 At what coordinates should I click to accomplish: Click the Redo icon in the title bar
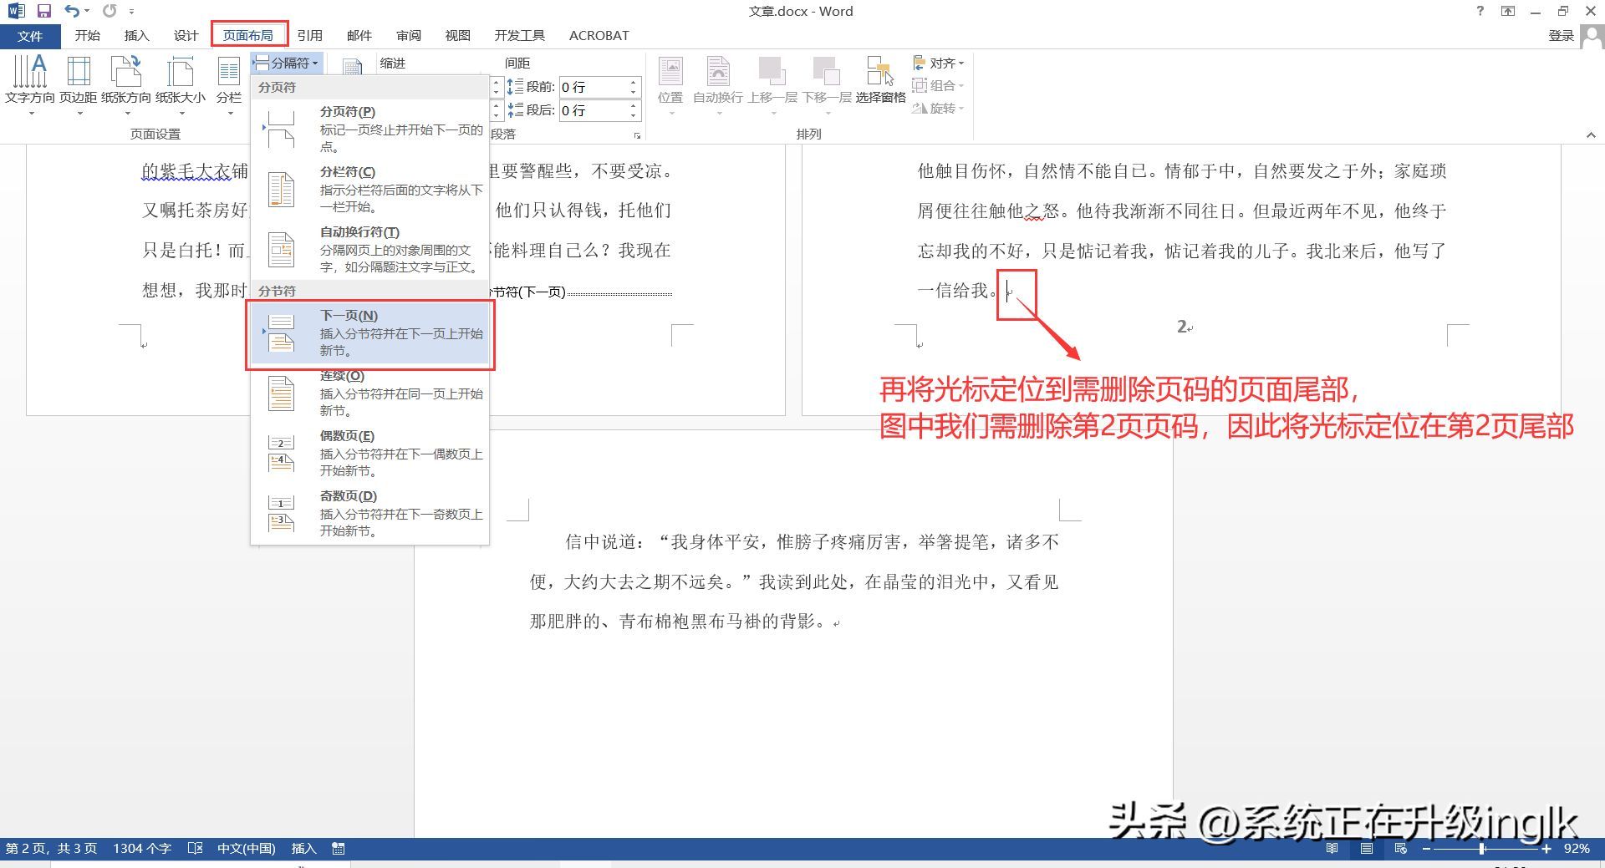point(110,11)
